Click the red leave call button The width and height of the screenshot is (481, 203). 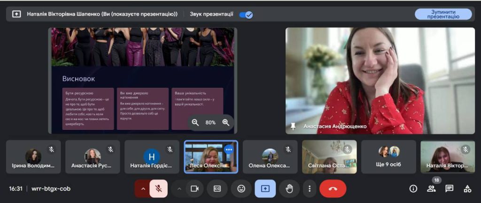click(333, 188)
